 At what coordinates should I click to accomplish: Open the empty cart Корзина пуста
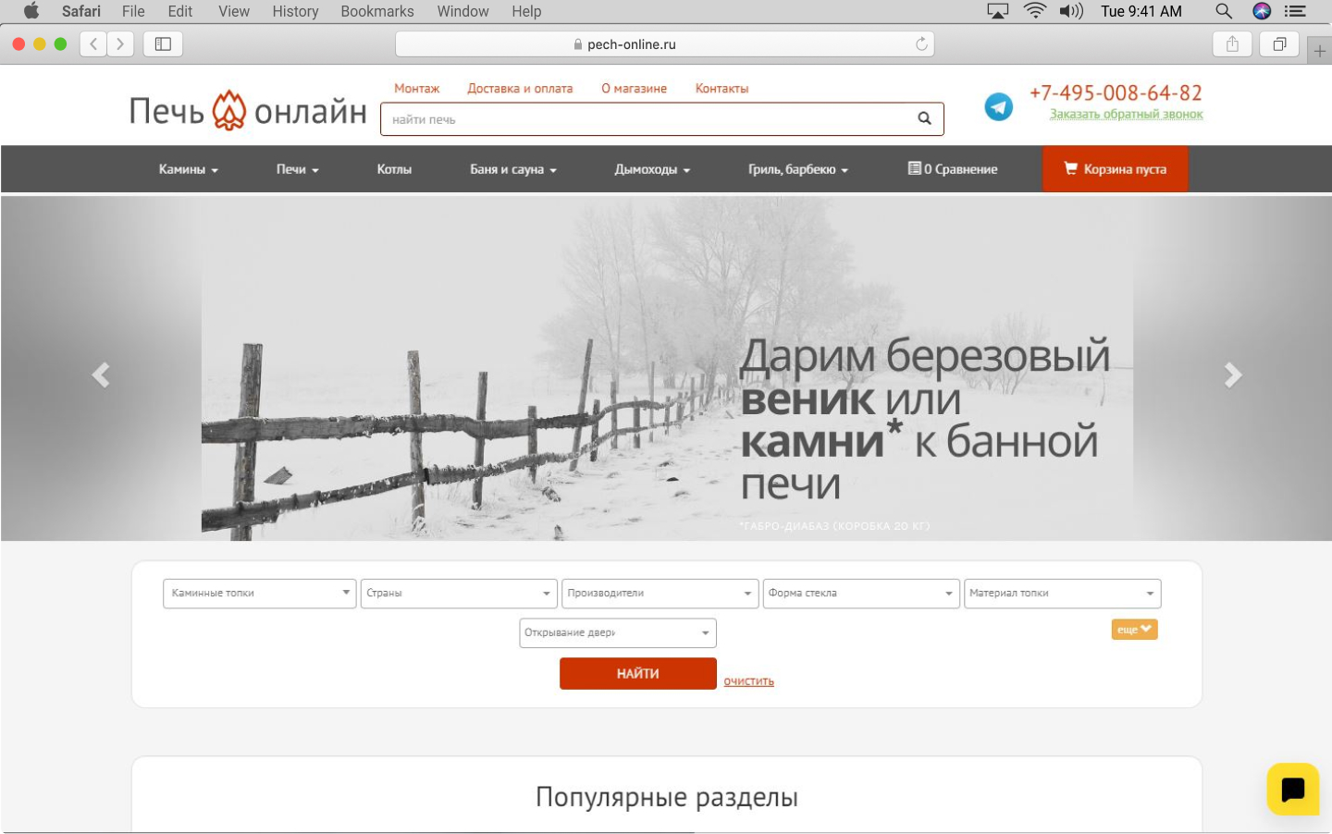pyautogui.click(x=1115, y=169)
